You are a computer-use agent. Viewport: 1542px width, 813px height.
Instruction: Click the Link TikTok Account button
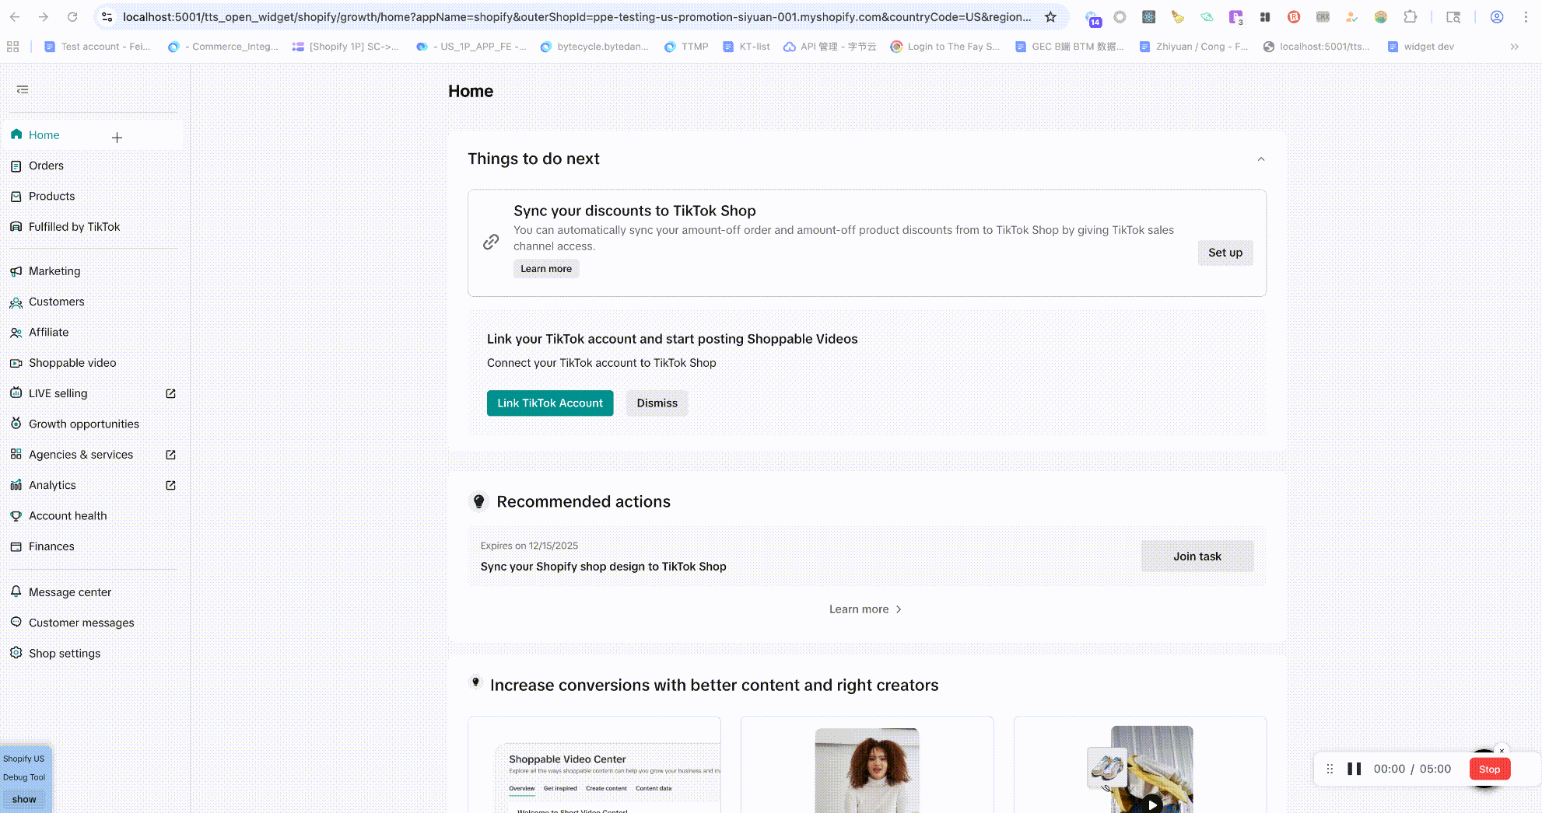point(549,403)
